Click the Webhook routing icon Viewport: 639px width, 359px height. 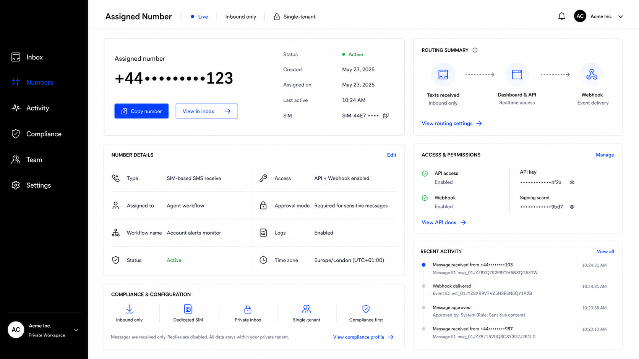(x=592, y=74)
